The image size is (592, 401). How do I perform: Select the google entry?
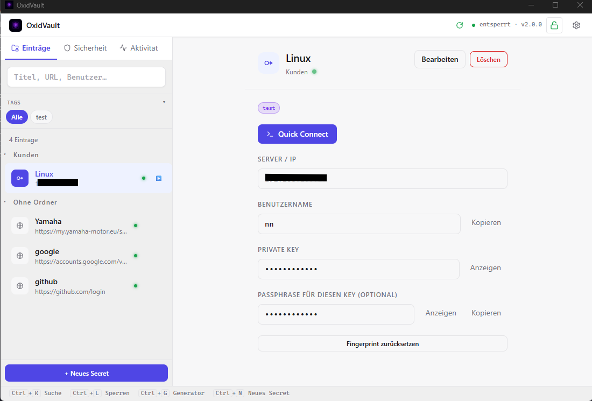(86, 256)
